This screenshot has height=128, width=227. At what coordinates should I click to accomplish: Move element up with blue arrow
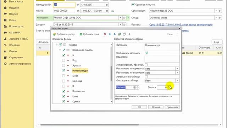tap(110, 34)
